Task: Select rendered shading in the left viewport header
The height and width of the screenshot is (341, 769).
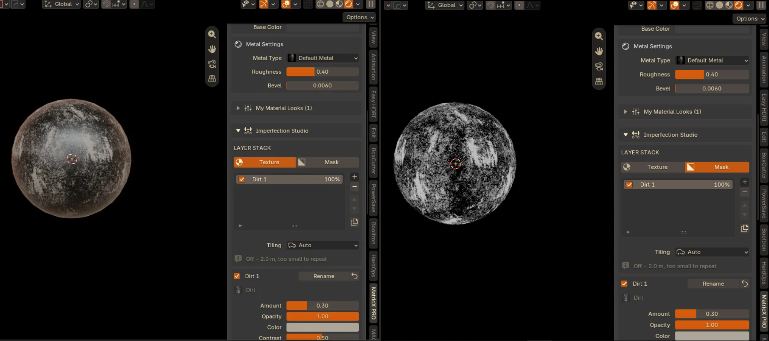Action: coord(349,4)
